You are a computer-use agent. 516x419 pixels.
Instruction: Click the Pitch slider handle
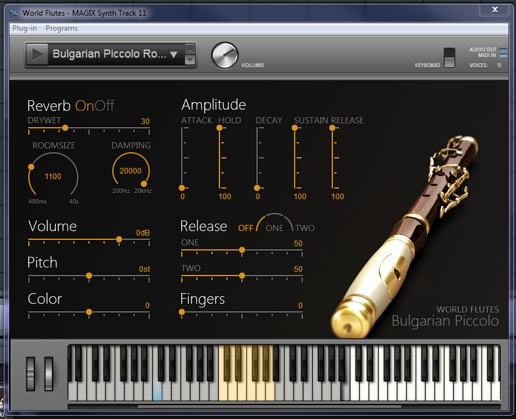click(x=89, y=276)
